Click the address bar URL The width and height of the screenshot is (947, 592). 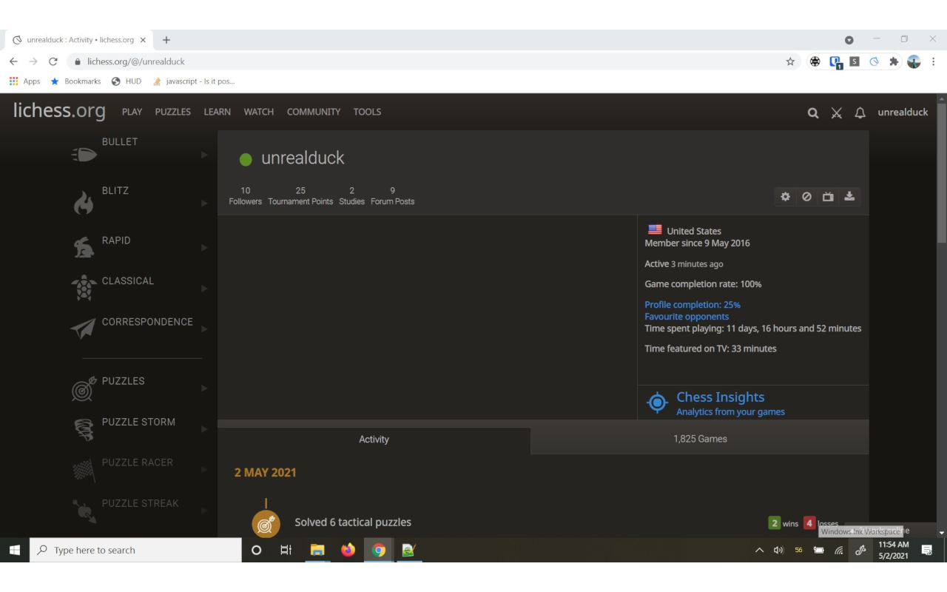click(x=136, y=61)
